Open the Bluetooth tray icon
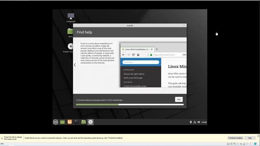Screen dimensions: 260x146 pos(191,122)
